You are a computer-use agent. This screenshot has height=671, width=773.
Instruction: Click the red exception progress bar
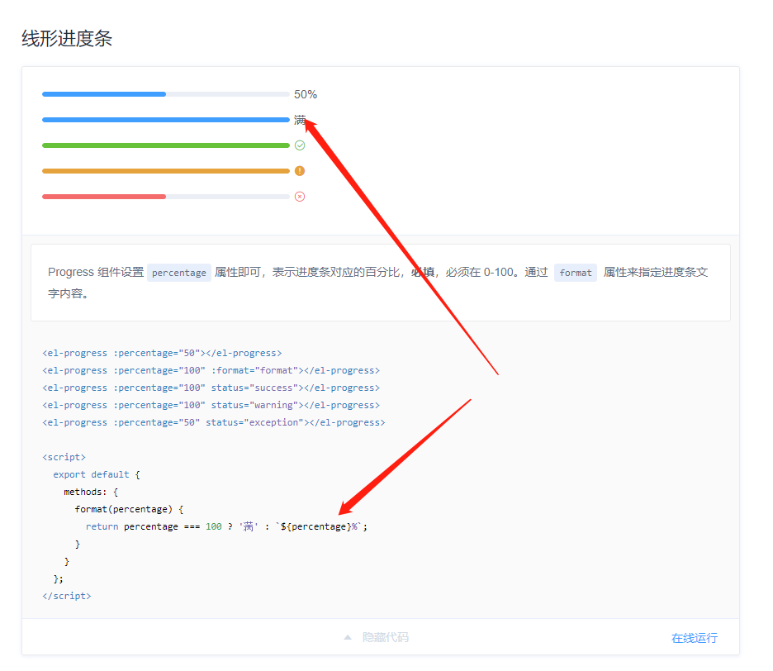[x=166, y=197]
